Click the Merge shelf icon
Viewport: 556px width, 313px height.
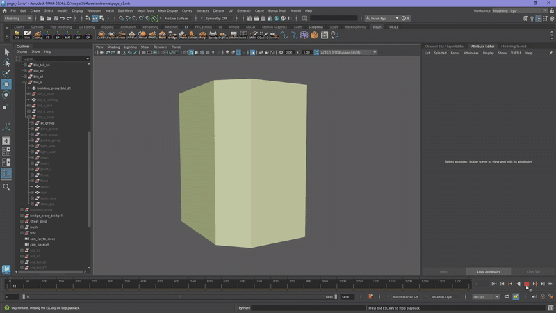point(202,35)
